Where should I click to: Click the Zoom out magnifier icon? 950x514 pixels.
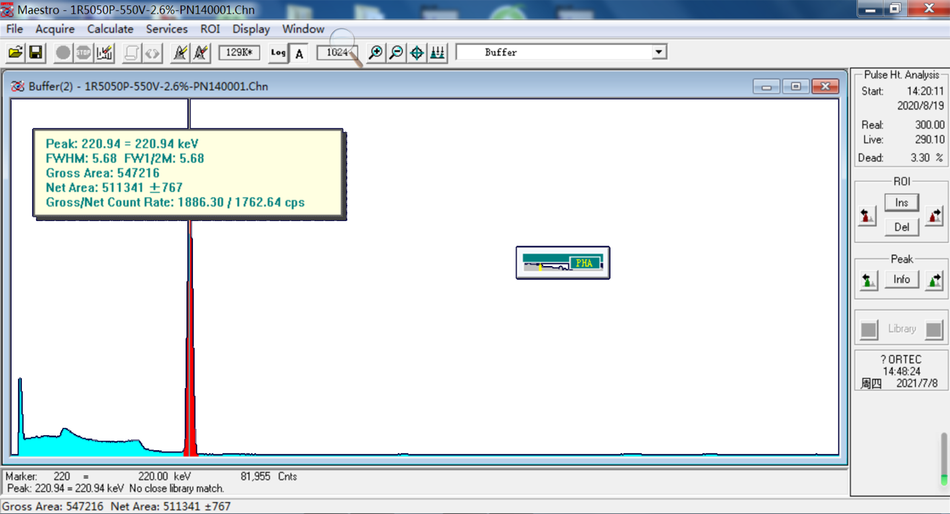pos(396,53)
